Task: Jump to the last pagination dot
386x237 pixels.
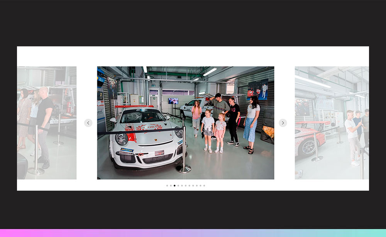Action: click(204, 186)
